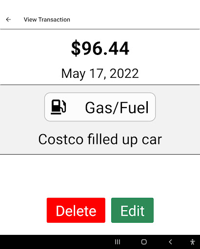Click the word Costco in the note

click(61, 139)
